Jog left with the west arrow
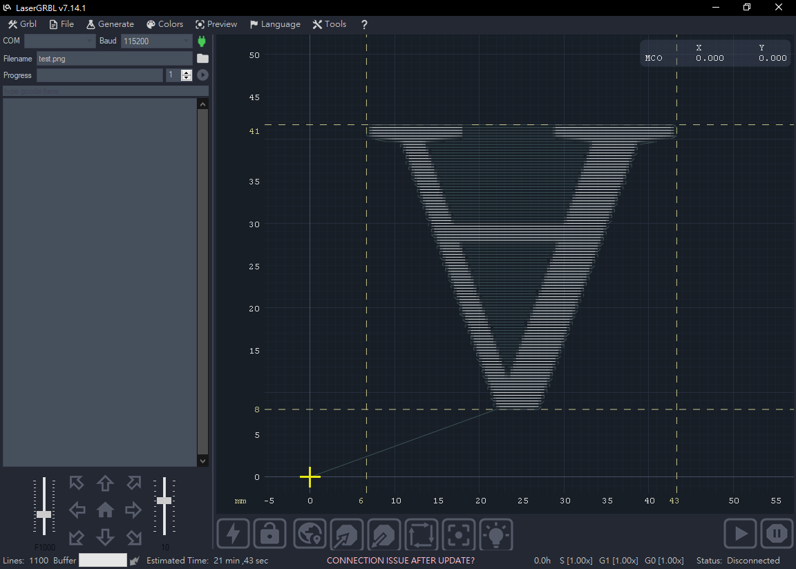Image resolution: width=796 pixels, height=569 pixels. [77, 510]
